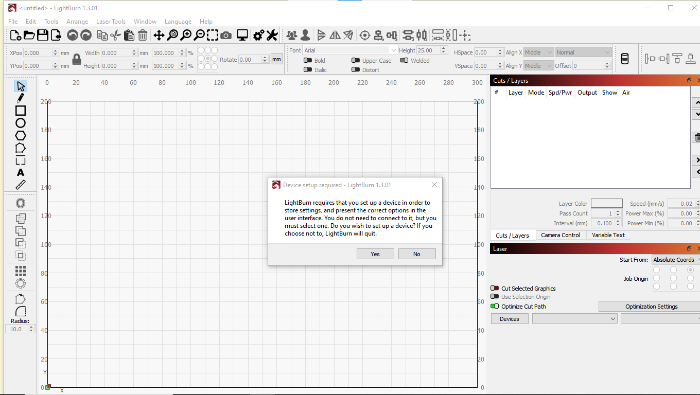Image resolution: width=700 pixels, height=395 pixels.
Task: Toggle the Bold font switch
Action: tap(308, 61)
